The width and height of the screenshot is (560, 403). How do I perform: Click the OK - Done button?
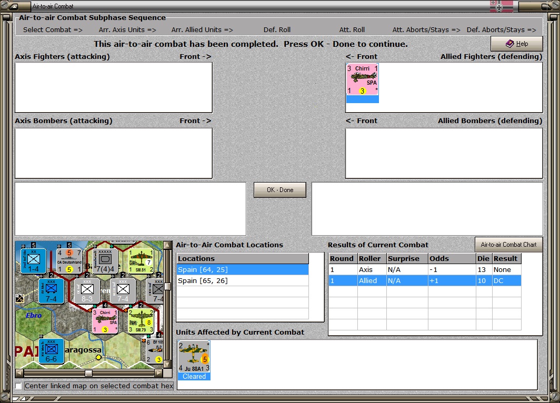pyautogui.click(x=280, y=190)
